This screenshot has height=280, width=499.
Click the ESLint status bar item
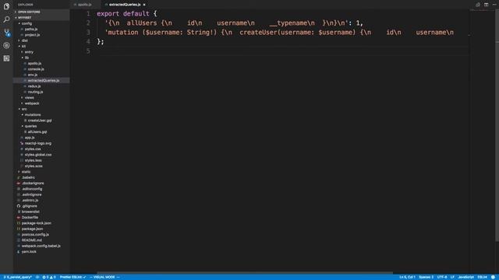(x=482, y=277)
